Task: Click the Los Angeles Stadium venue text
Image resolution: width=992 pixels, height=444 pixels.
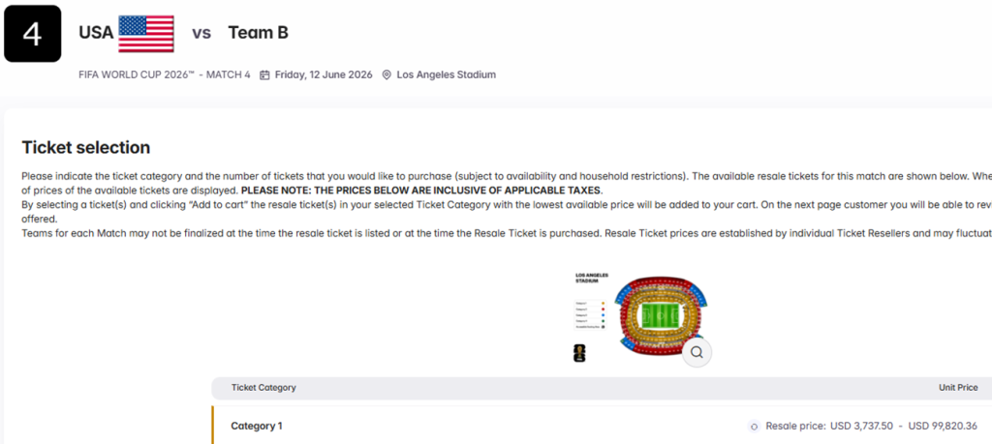Action: [446, 74]
